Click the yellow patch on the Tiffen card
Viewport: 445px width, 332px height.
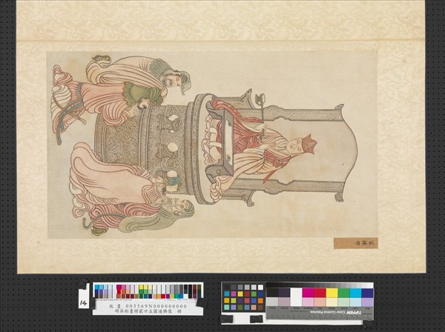(332, 293)
